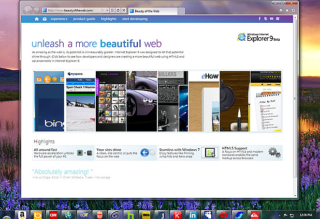Screen dimensions: 320x219
Task: Open the blue j icon in the taskbar
Action: click(162, 215)
